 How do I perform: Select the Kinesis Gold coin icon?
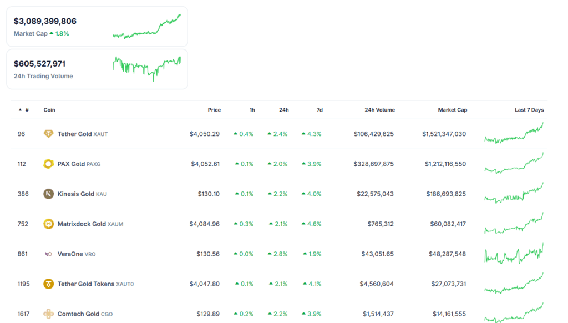click(x=49, y=194)
